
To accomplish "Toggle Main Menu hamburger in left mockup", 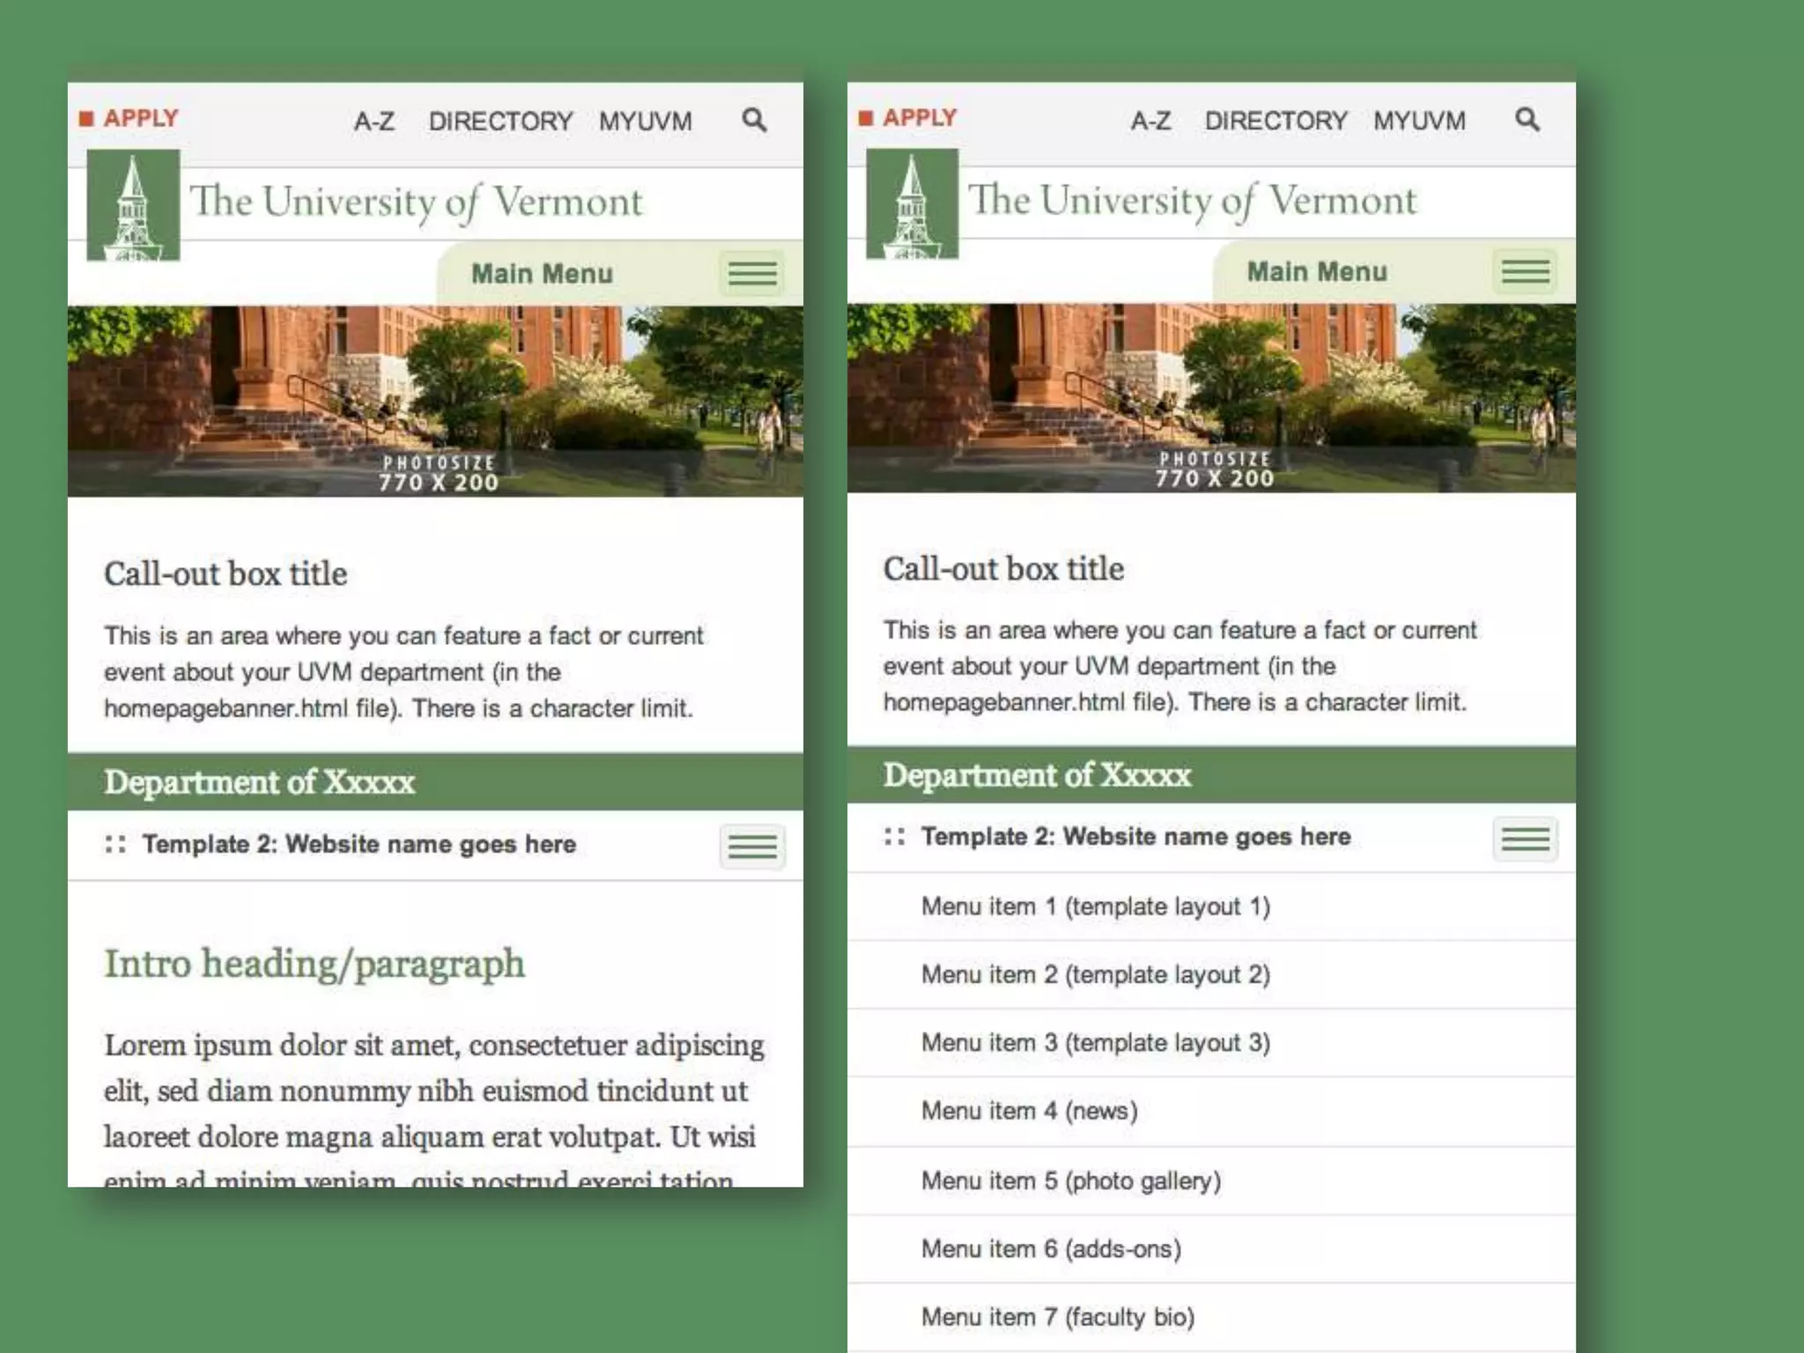I will click(751, 274).
